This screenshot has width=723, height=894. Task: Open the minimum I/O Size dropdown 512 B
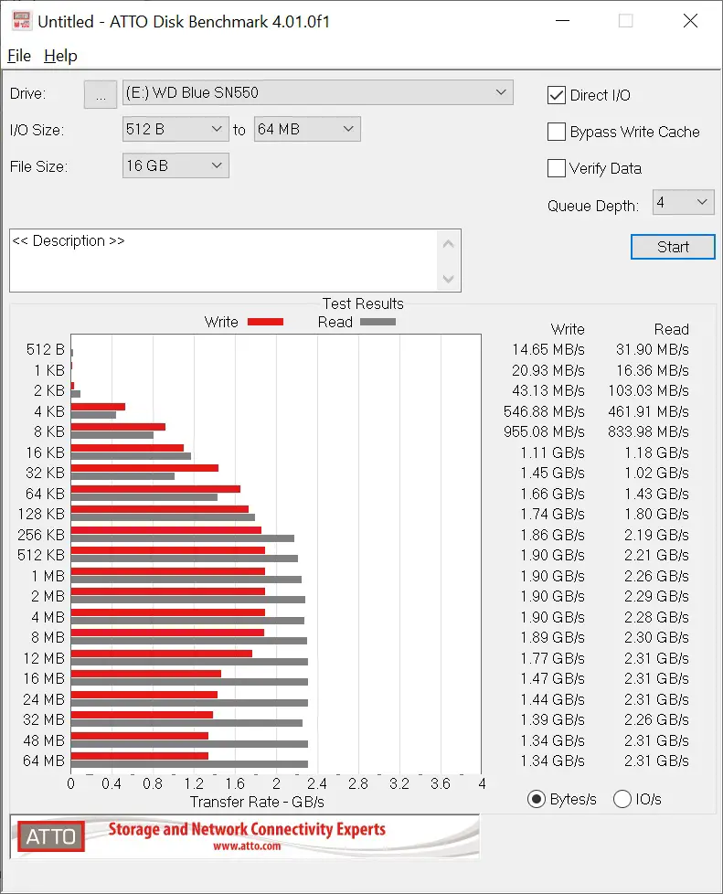point(175,129)
